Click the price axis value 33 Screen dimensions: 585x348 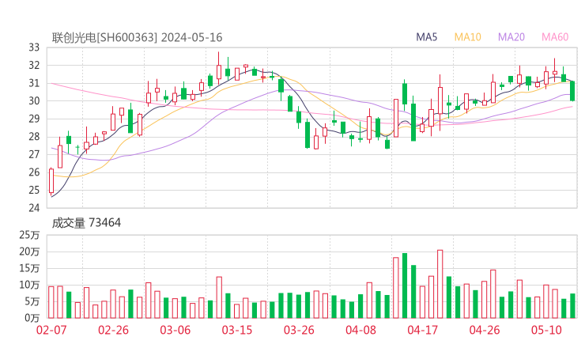coord(34,47)
